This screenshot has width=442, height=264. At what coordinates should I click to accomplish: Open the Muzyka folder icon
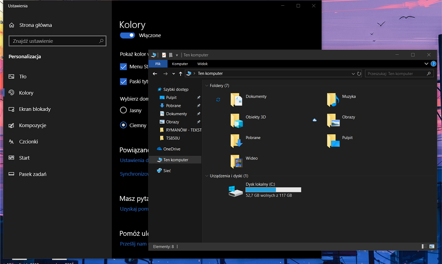[x=332, y=100]
